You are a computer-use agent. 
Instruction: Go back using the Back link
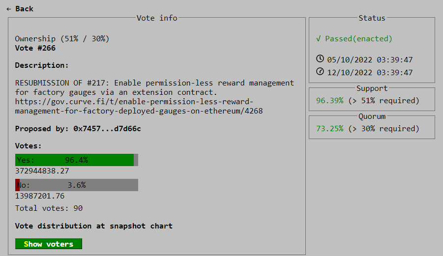tap(20, 9)
